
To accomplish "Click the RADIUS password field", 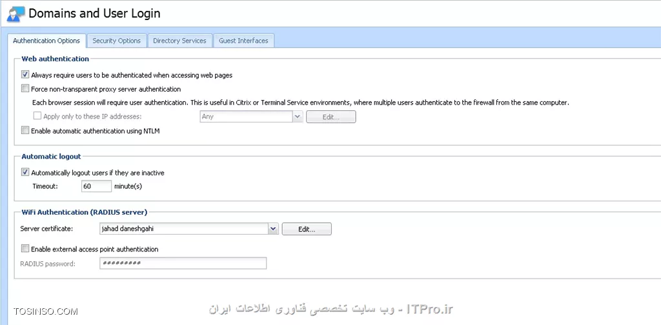I will pos(183,263).
